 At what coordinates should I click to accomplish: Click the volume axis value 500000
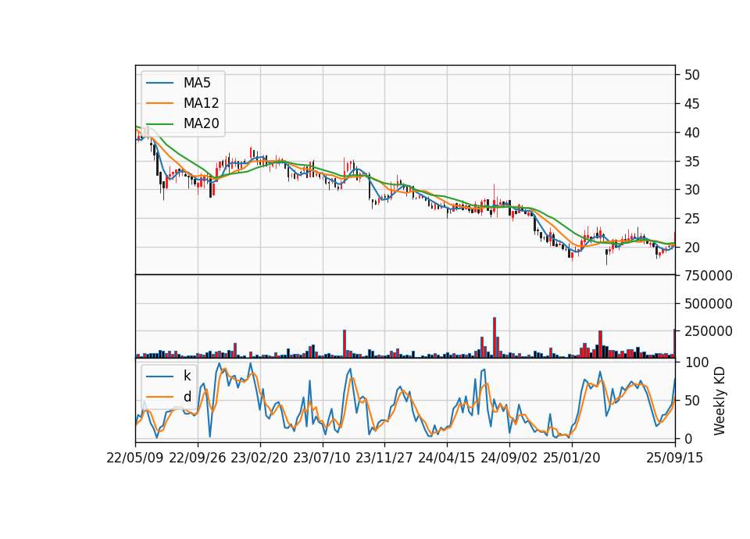click(709, 304)
